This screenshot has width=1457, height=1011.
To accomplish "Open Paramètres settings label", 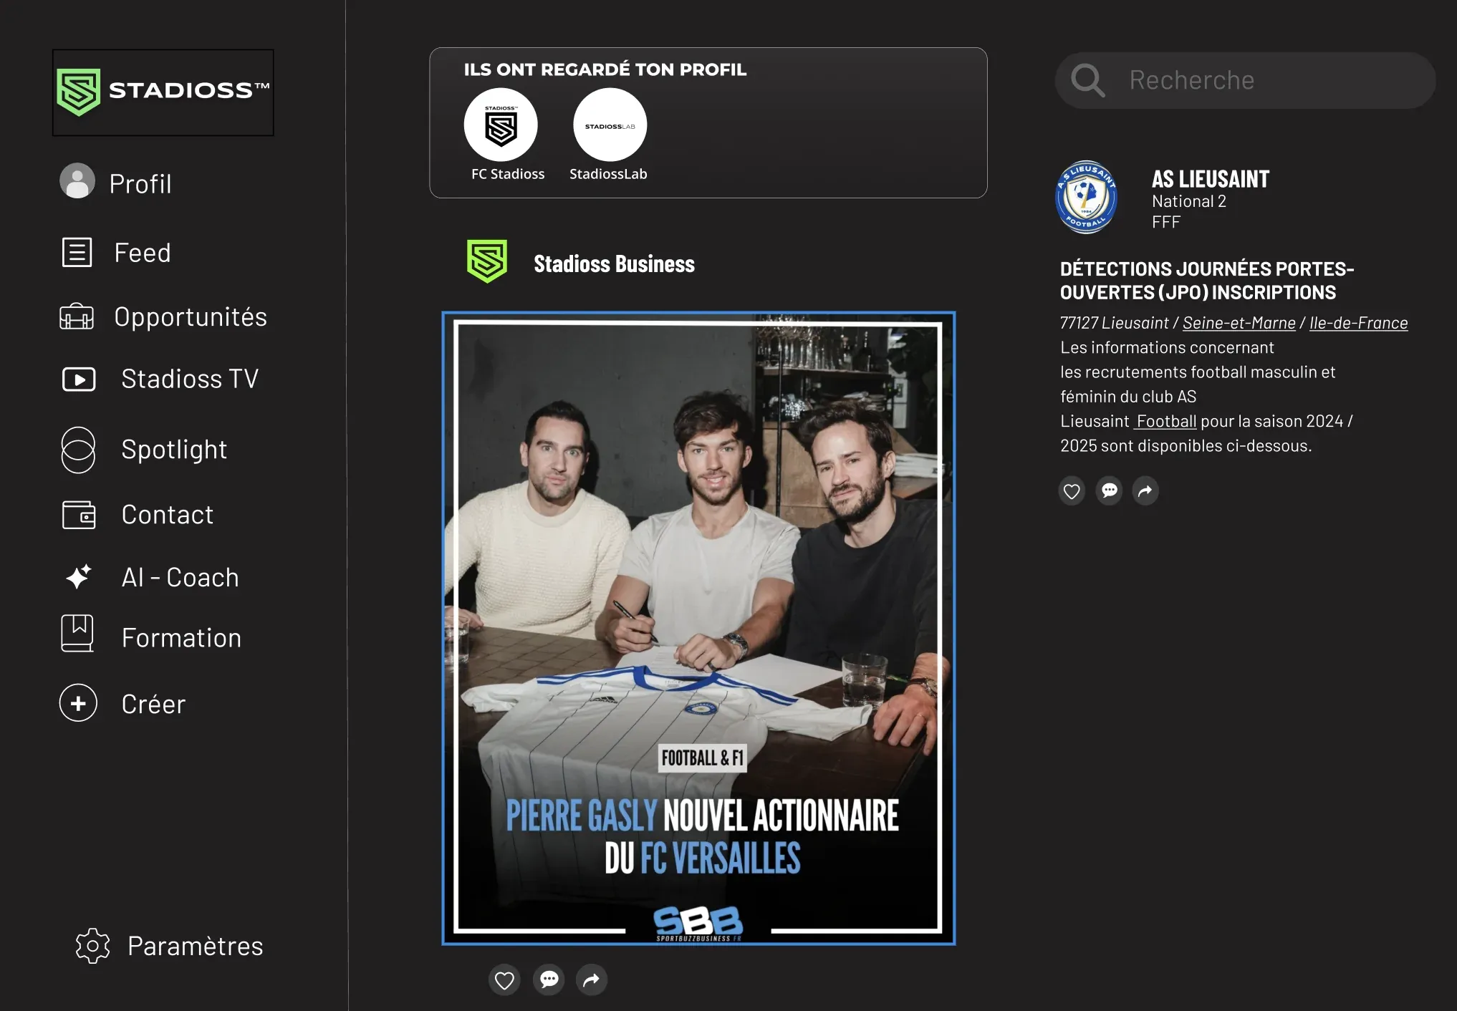I will pyautogui.click(x=196, y=947).
